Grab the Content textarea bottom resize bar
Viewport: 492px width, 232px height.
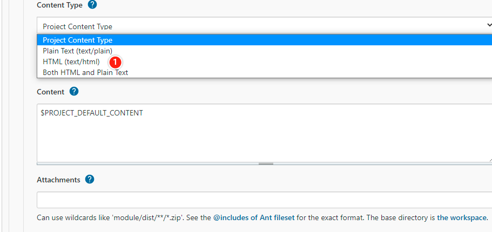[x=265, y=163]
